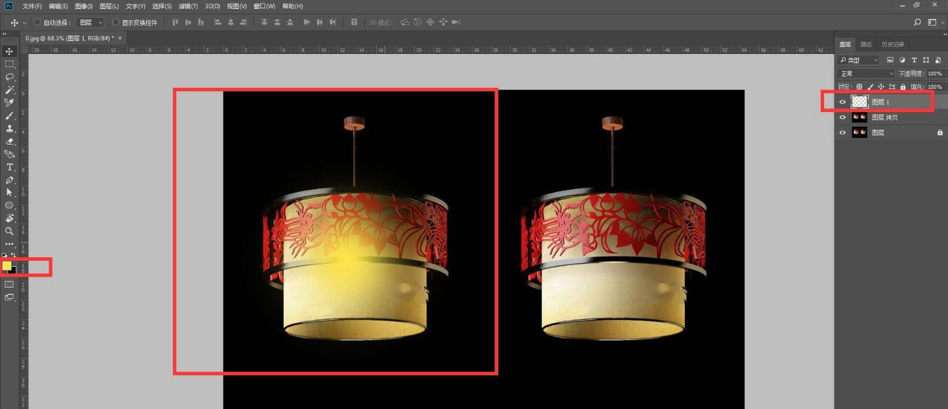Click the yellow foreground color swatch
This screenshot has width=948, height=409.
7,266
